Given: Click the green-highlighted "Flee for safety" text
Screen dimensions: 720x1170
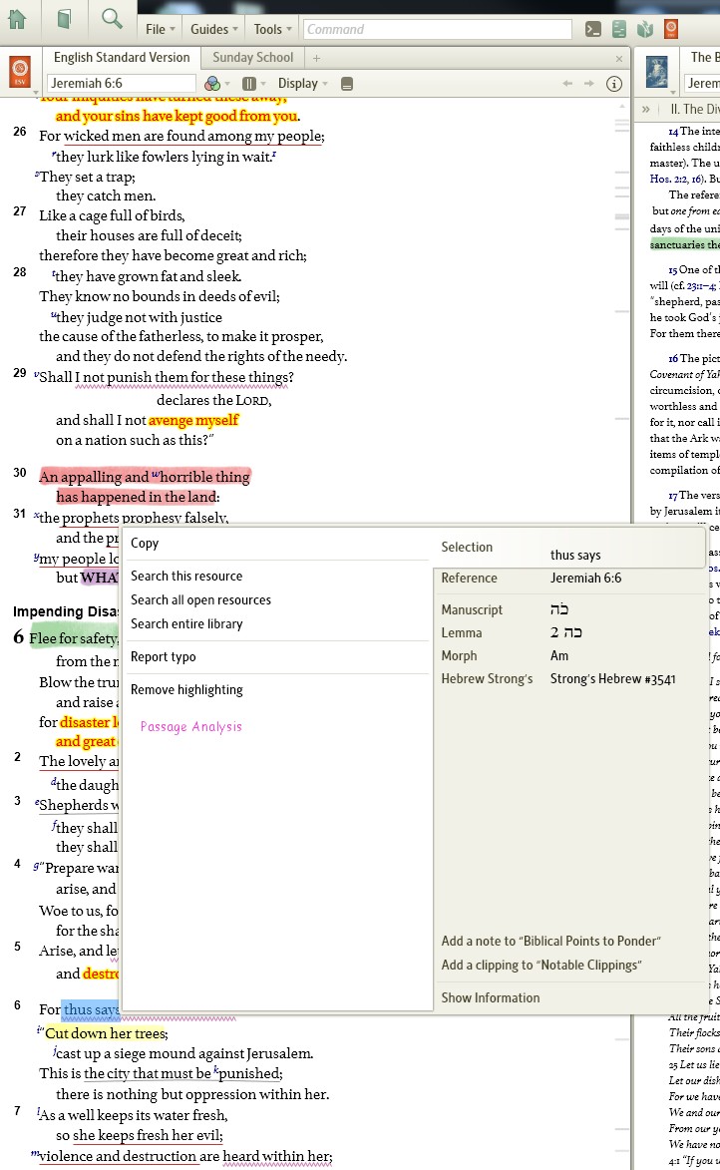Looking at the screenshot, I should click(73, 638).
